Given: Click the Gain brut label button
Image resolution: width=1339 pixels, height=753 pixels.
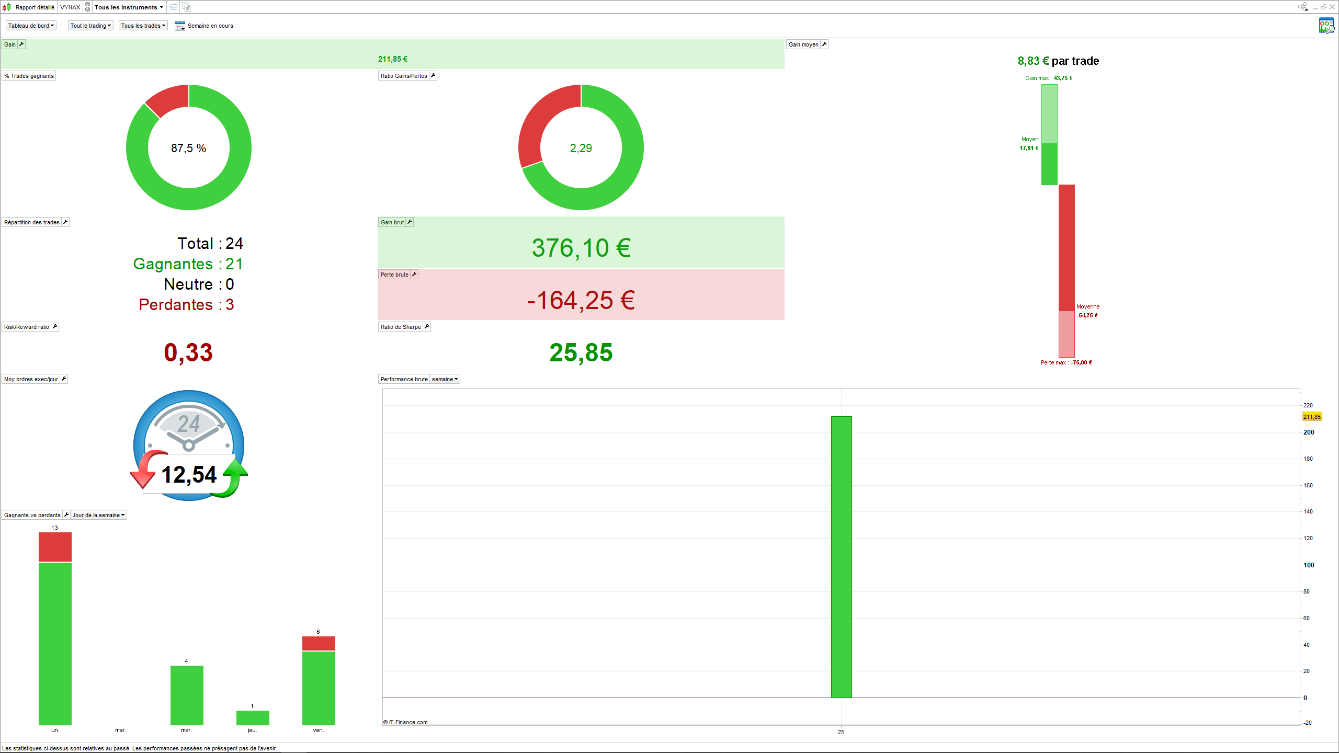Looking at the screenshot, I should tap(392, 222).
